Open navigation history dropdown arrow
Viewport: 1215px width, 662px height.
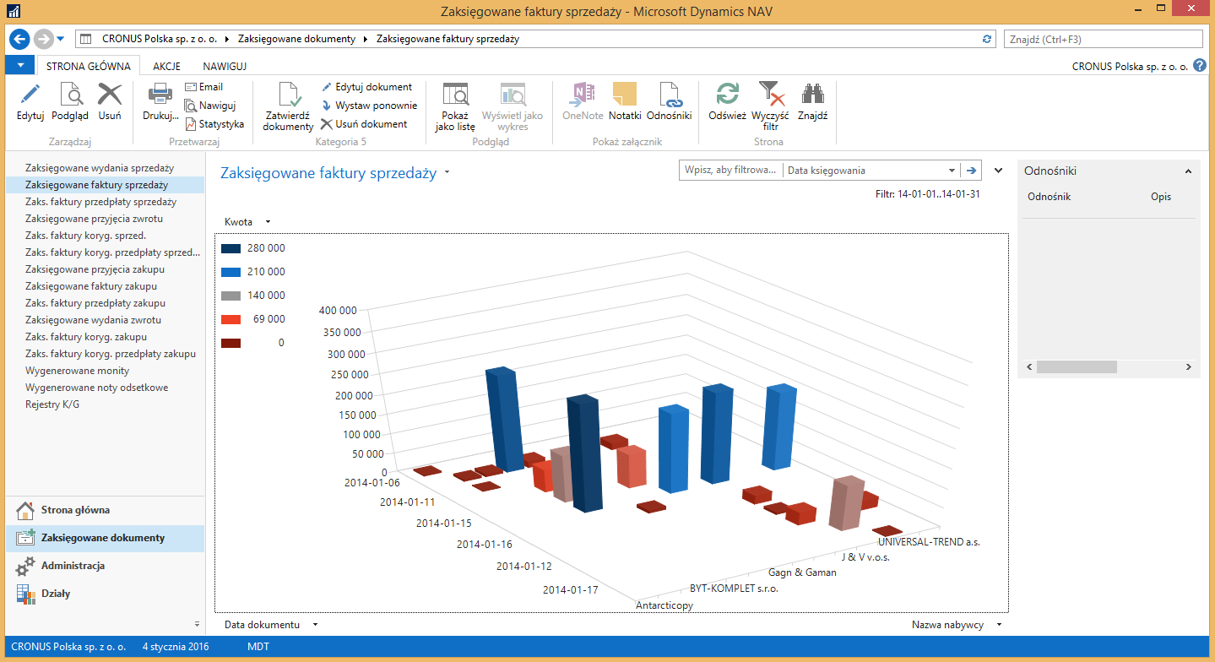click(x=61, y=39)
